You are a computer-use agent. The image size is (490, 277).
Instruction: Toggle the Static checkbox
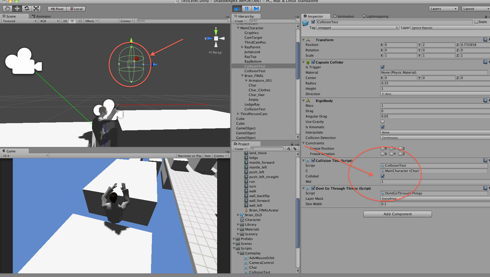[476, 22]
